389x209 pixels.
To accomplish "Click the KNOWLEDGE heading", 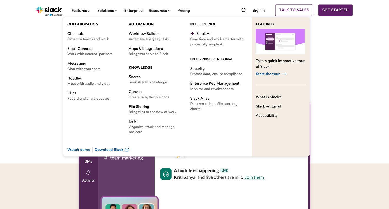I will coord(140,67).
